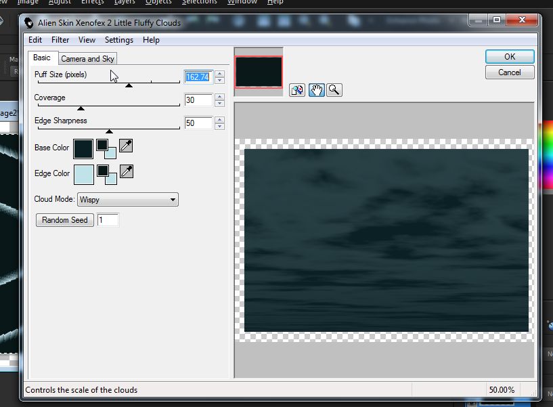The width and height of the screenshot is (553, 407).
Task: Open the Edge Color swatch
Action: click(83, 175)
